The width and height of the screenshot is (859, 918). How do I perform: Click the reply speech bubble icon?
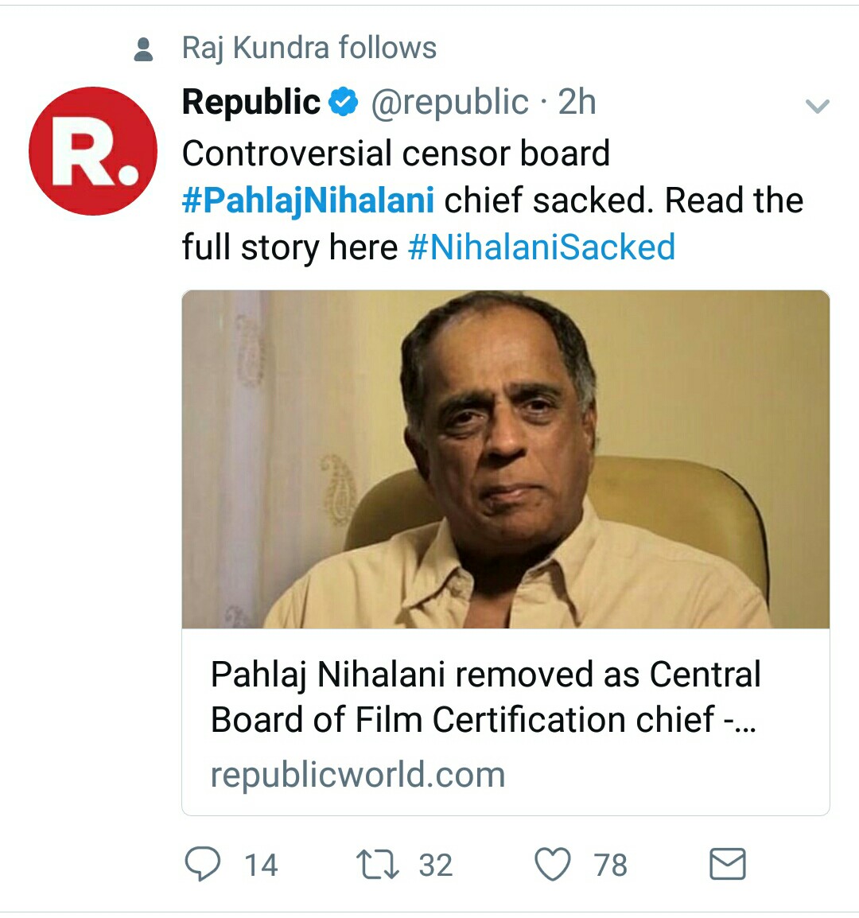click(x=202, y=864)
